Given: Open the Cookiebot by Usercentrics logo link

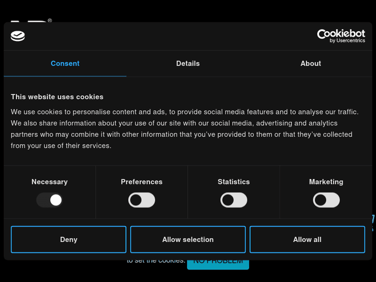Looking at the screenshot, I should pyautogui.click(x=341, y=36).
